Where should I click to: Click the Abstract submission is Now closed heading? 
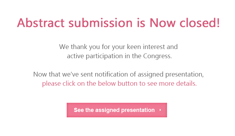click(118, 23)
